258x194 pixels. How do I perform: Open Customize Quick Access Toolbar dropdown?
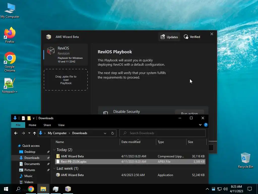click(34, 118)
